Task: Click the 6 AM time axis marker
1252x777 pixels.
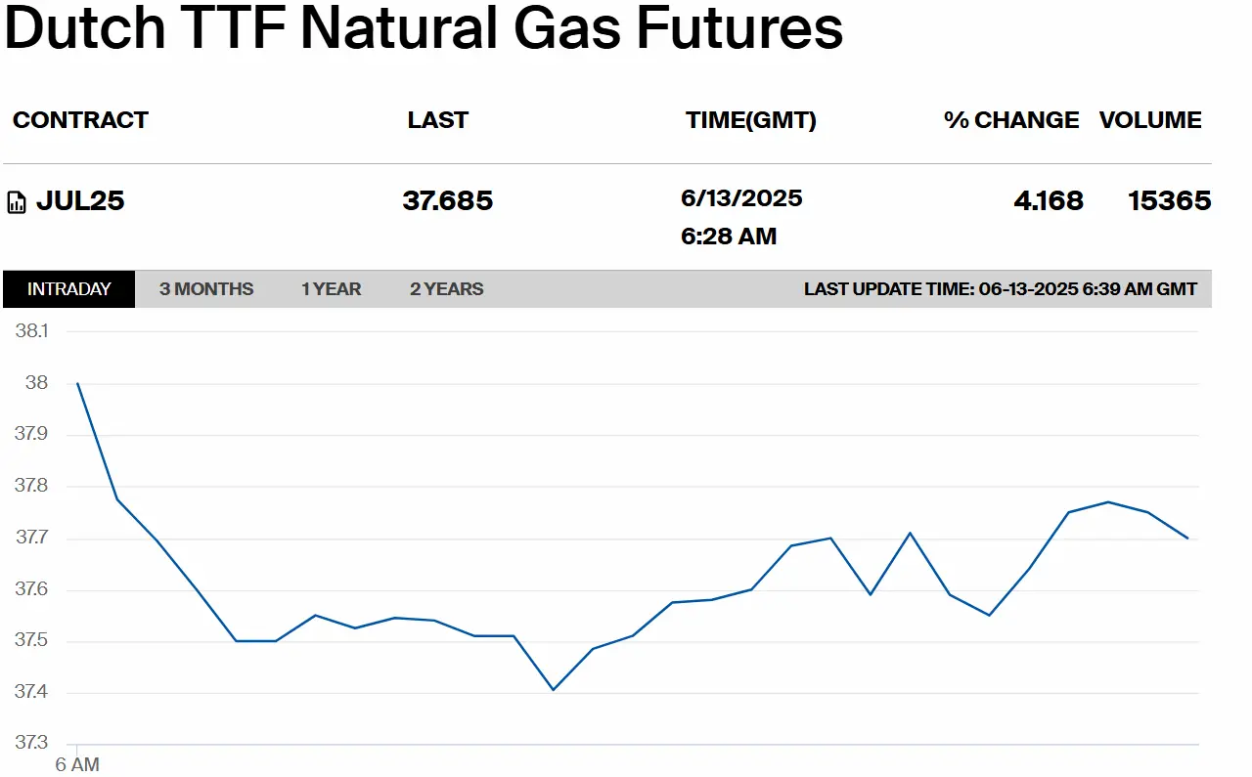Action: tap(76, 764)
